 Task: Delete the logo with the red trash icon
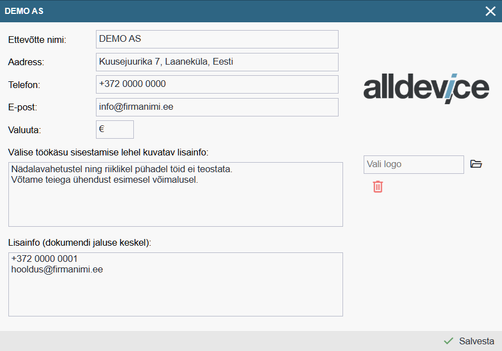click(378, 187)
